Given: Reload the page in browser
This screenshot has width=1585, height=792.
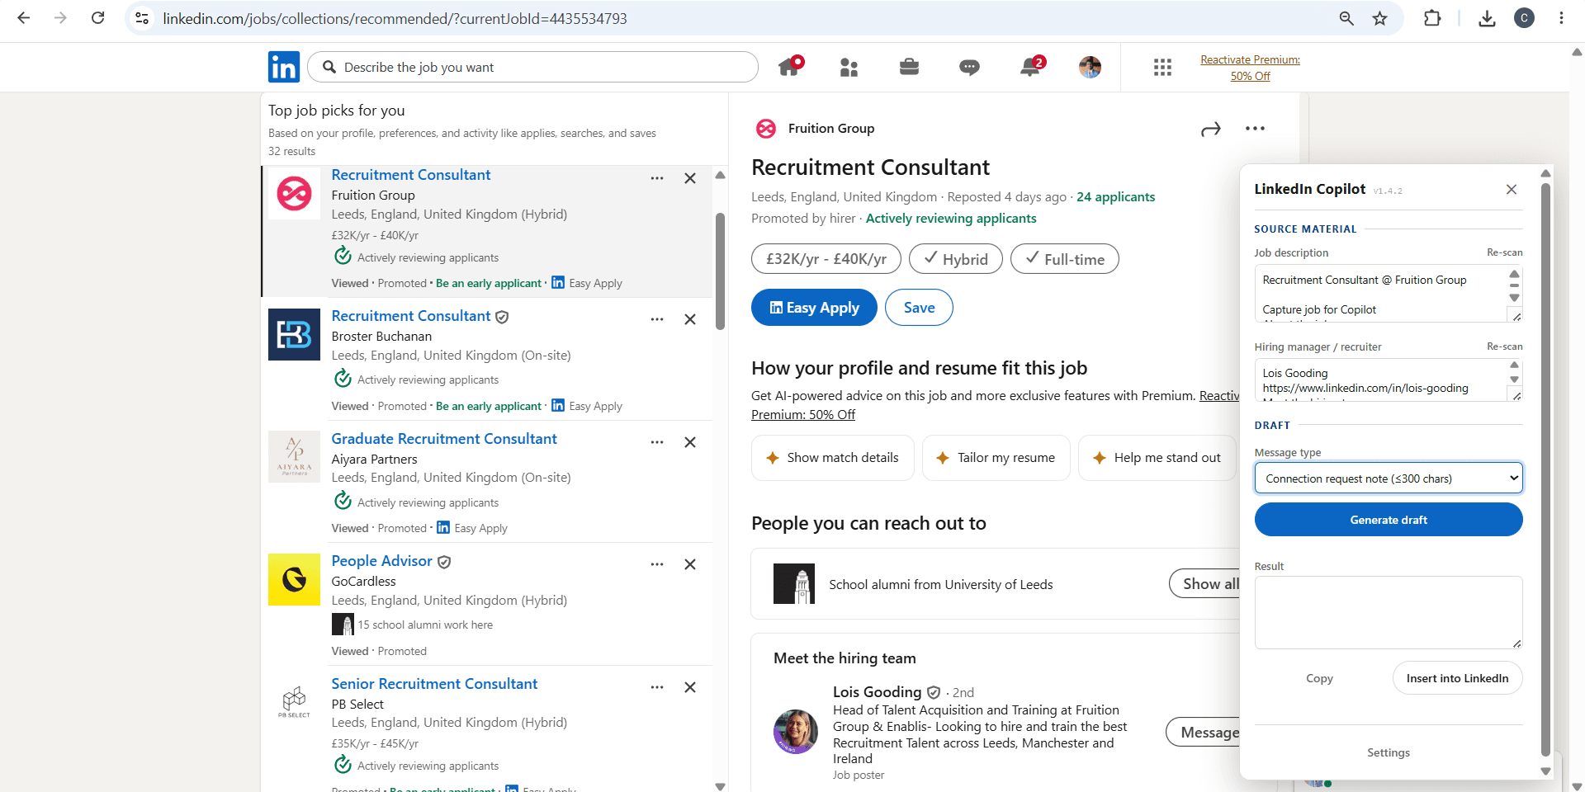Looking at the screenshot, I should 97,18.
